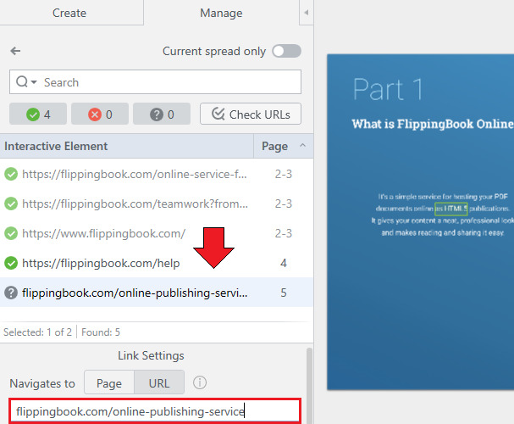Filter by broken links count 0
Screen dimensions: 514x424
tap(100, 114)
